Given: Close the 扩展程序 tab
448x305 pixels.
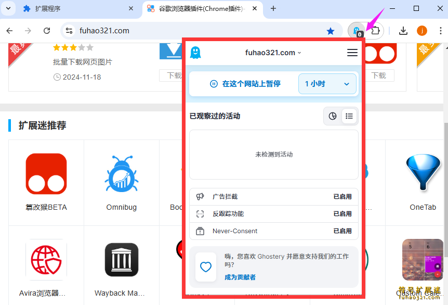Looking at the screenshot, I should (x=131, y=8).
